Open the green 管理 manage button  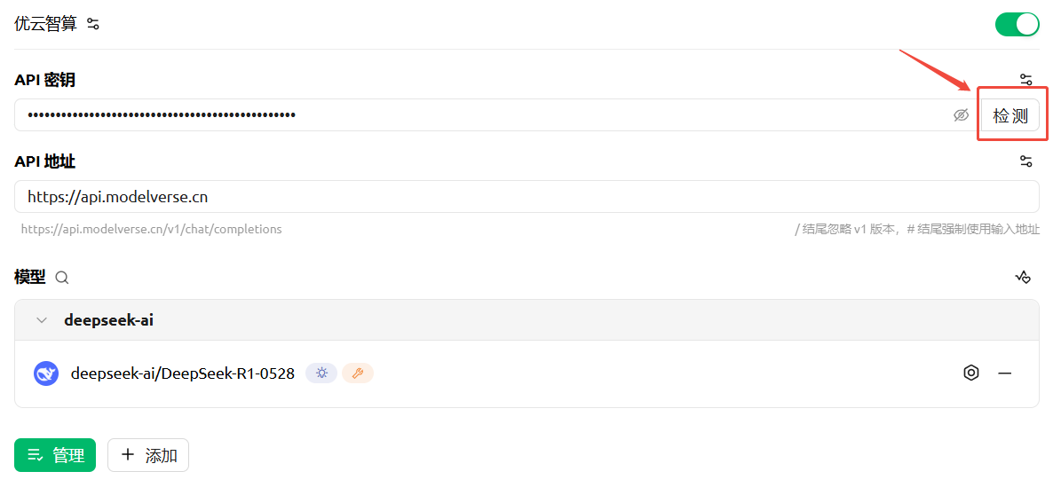coord(55,455)
